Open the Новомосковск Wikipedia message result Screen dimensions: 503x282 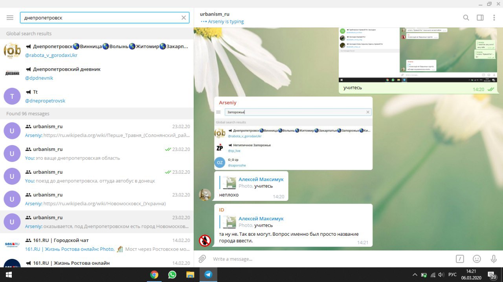(97, 199)
